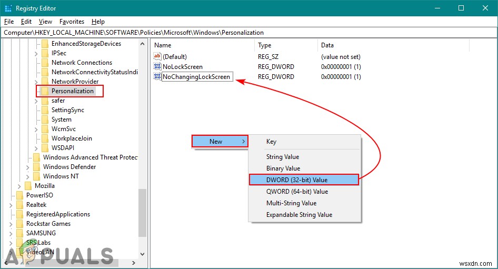Click the EnhancedStorageDevices folder icon
This screenshot has height=269, width=498.
[45, 44]
